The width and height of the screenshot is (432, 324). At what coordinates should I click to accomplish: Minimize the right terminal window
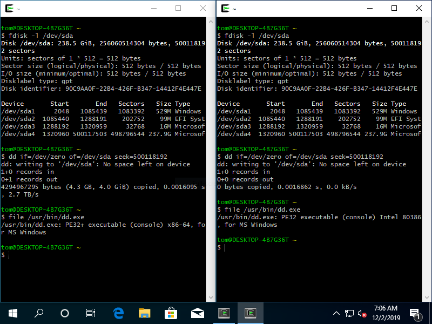point(369,8)
